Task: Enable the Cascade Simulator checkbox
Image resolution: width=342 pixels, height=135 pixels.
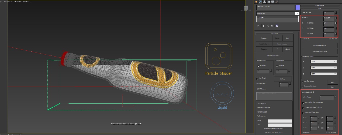Action: tap(303, 87)
